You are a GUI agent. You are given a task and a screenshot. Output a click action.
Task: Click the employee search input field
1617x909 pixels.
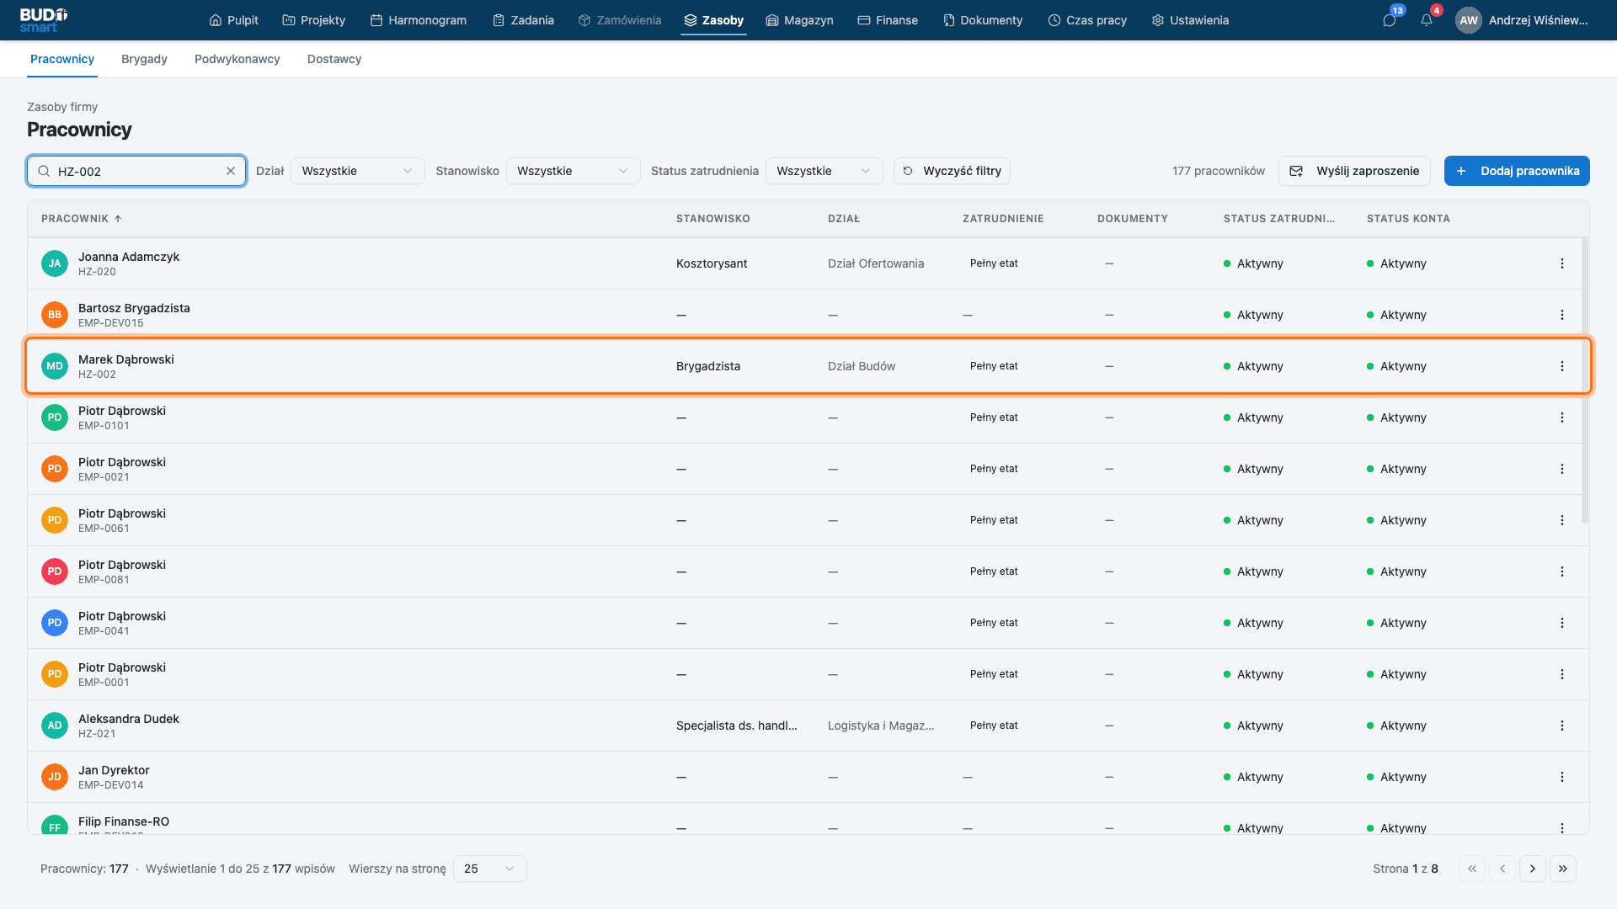pos(136,171)
